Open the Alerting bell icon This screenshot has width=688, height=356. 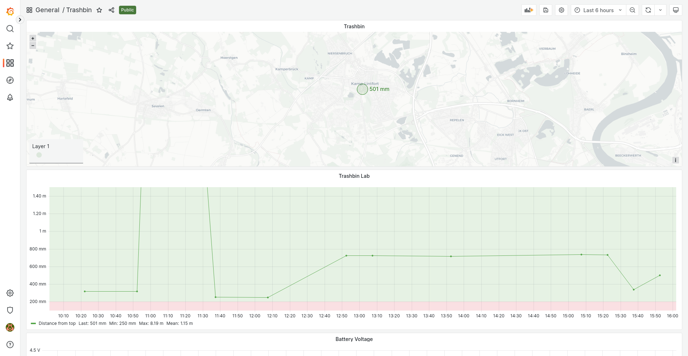tap(10, 97)
